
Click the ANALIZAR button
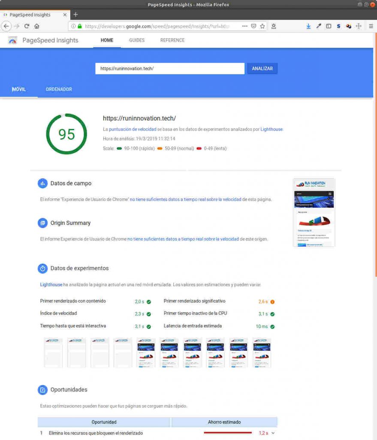pyautogui.click(x=262, y=68)
